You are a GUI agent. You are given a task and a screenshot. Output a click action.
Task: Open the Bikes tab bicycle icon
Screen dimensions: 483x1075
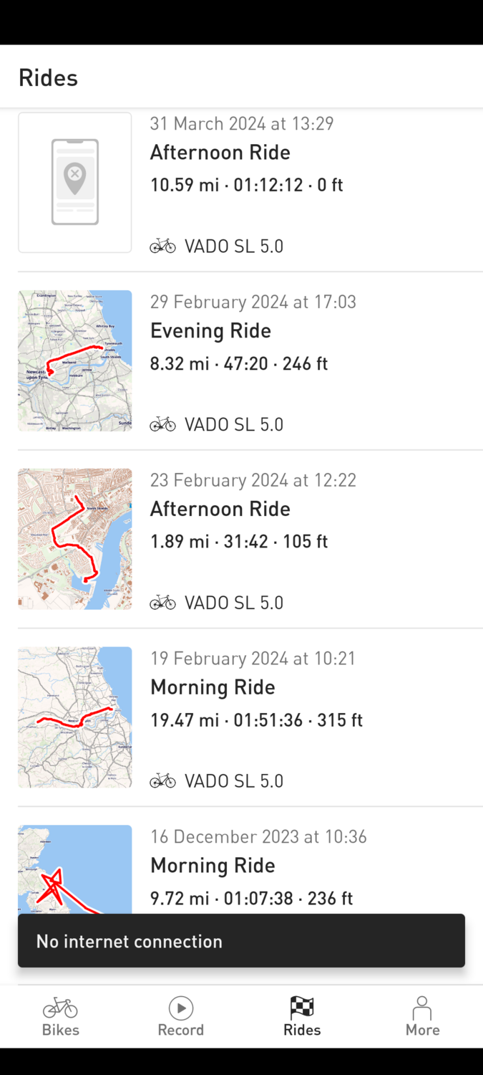[x=60, y=1008]
